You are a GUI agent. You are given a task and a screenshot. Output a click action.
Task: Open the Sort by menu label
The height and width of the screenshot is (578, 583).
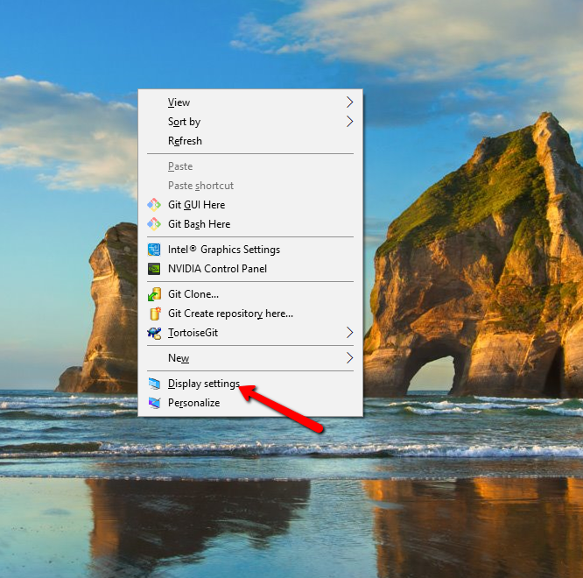184,122
